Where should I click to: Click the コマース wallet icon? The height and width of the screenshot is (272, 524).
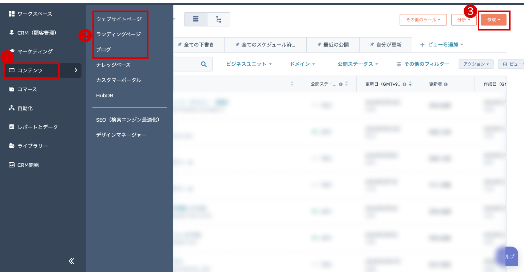coord(12,89)
